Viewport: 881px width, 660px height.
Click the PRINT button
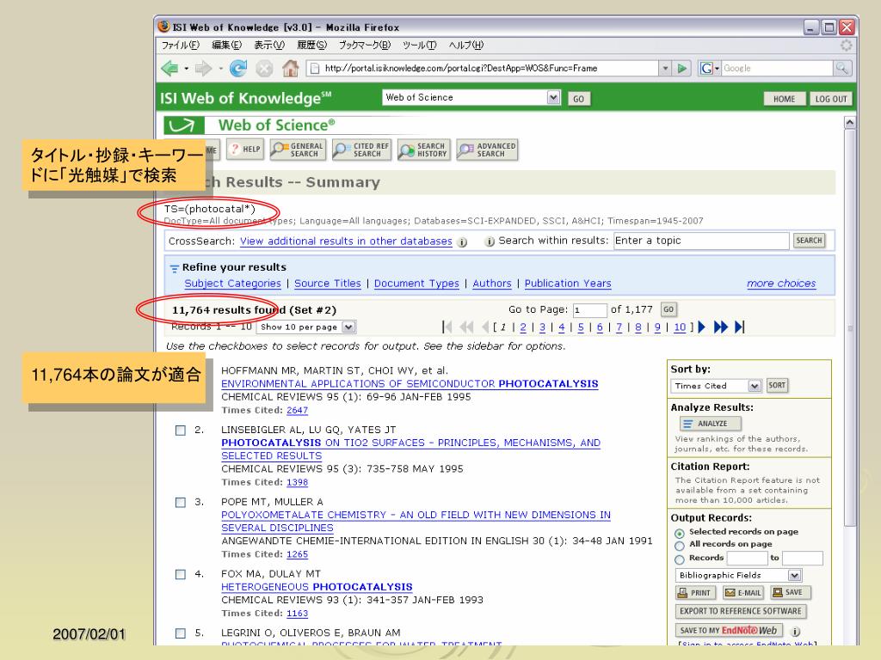tap(695, 593)
